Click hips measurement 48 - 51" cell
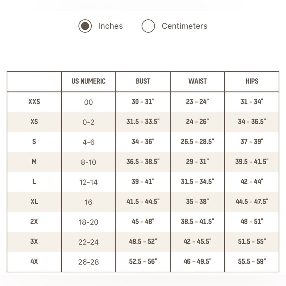 252,222
